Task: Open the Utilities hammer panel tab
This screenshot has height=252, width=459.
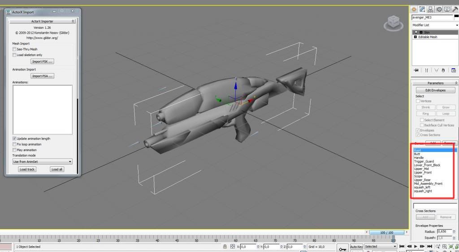Action: 455,9
